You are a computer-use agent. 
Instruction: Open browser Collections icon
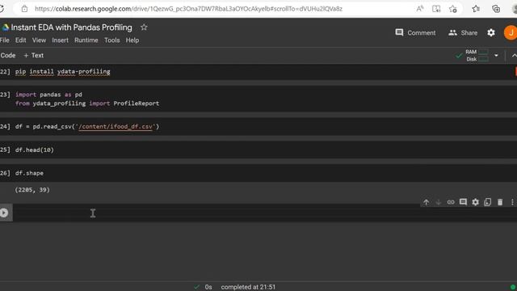[x=495, y=9]
